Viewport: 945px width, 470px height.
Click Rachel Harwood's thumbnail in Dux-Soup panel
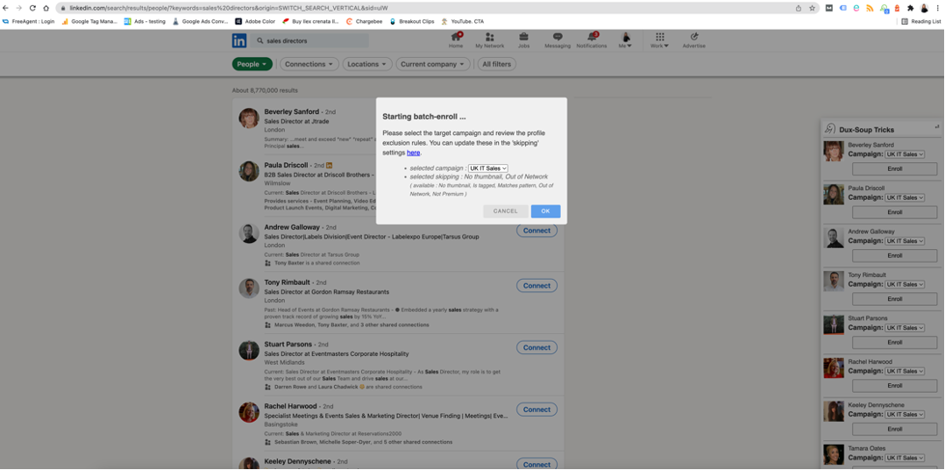click(834, 368)
